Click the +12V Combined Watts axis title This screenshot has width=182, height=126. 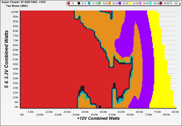click(x=98, y=118)
